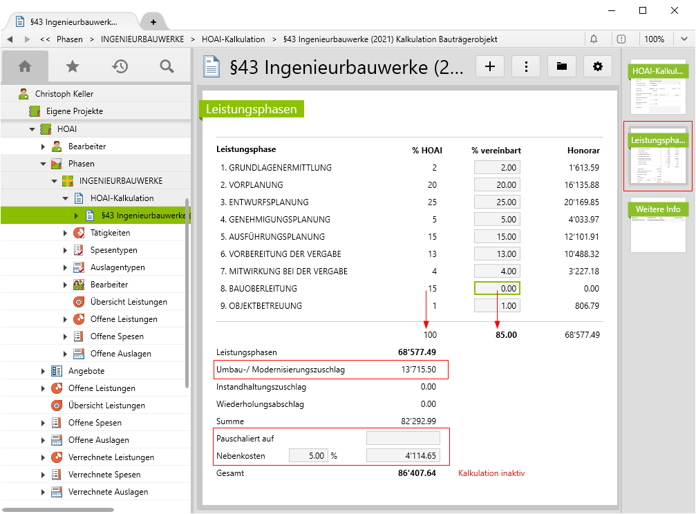This screenshot has height=514, width=696.
Task: Open a new tab with plus button
Action: (153, 22)
